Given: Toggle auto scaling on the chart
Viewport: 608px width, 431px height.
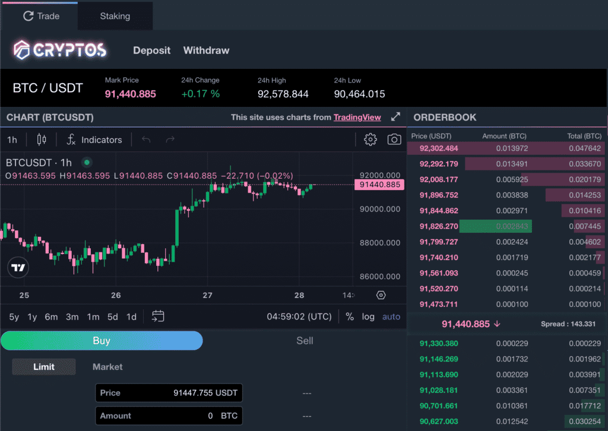Looking at the screenshot, I should click(x=391, y=317).
